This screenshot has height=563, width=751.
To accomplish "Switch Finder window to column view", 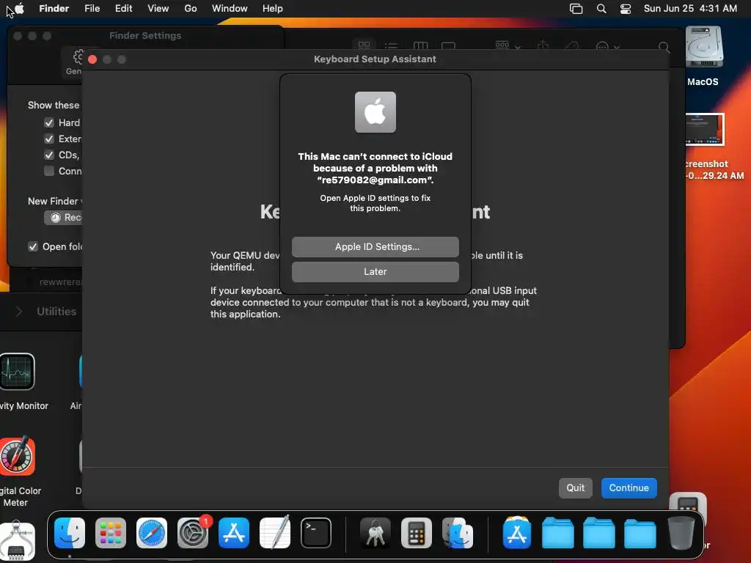I will tap(420, 46).
